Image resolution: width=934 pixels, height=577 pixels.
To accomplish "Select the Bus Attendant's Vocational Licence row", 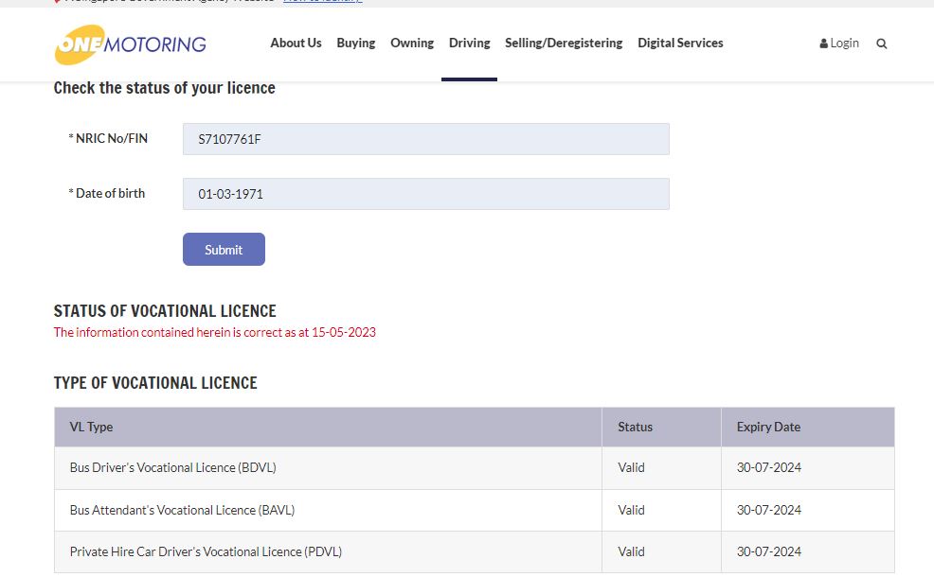I will [x=182, y=510].
